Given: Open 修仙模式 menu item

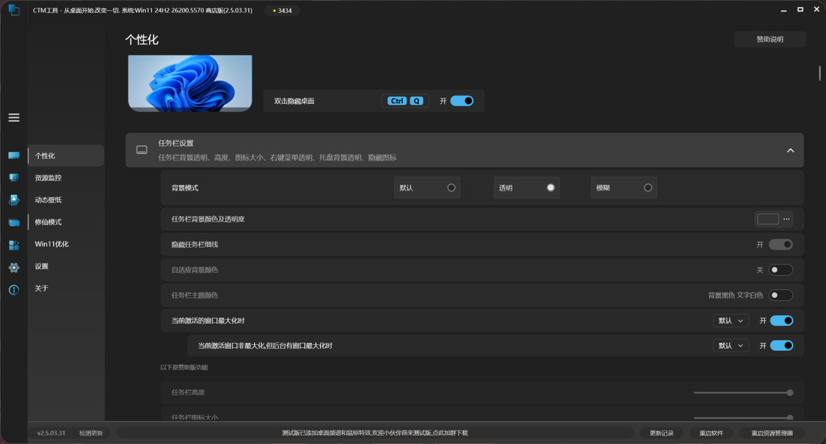Looking at the screenshot, I should [66, 222].
